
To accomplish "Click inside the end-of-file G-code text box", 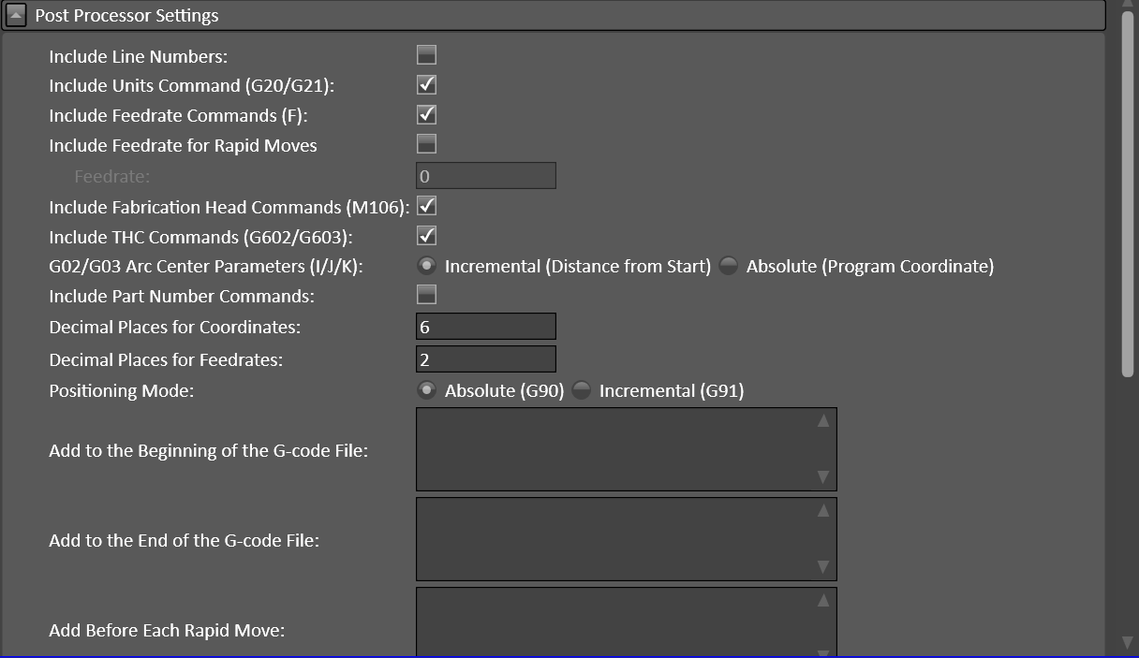I will pos(618,539).
